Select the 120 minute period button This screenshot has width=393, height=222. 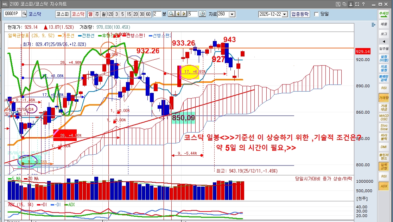click(110, 14)
